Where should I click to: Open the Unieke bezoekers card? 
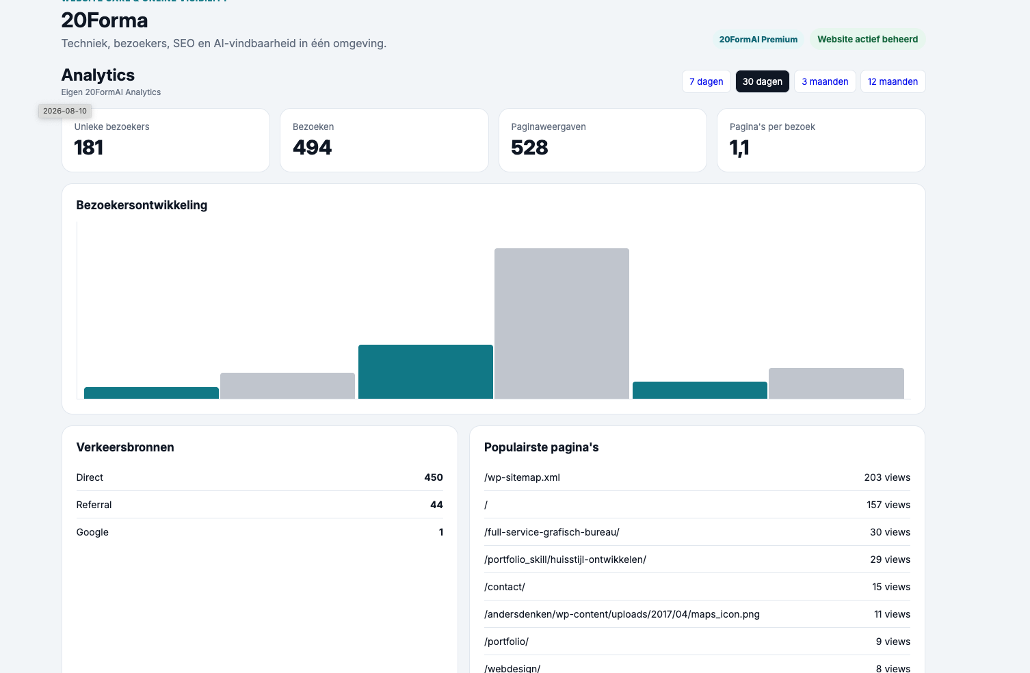166,140
